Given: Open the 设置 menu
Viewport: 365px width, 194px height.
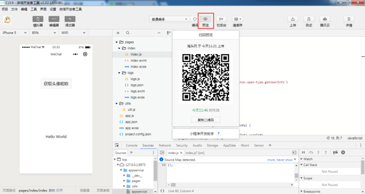Looking at the screenshot, I should pos(53,9).
